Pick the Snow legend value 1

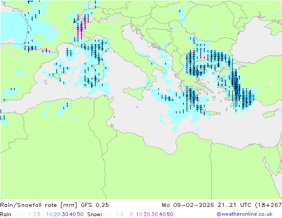[x=117, y=214]
